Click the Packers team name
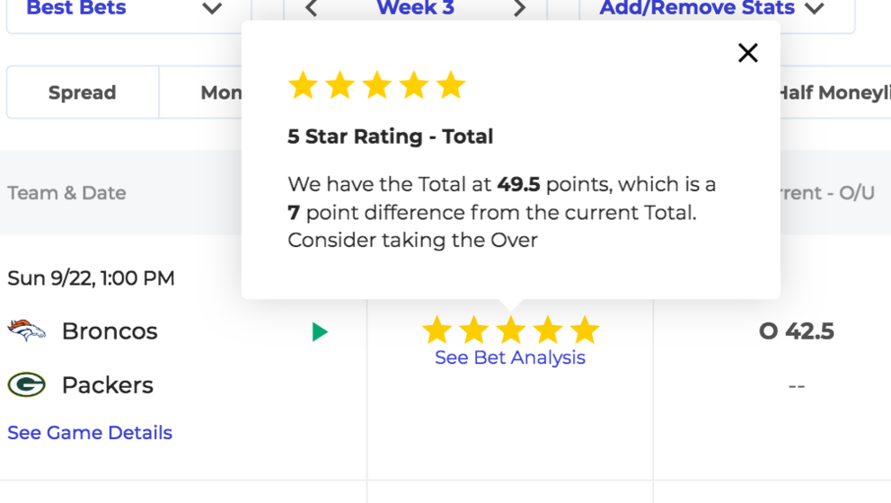 coord(108,385)
